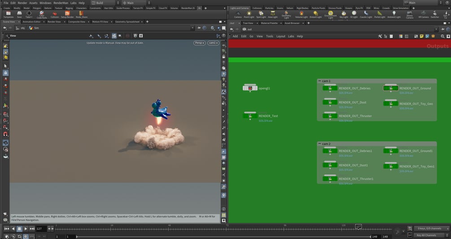Add a Caustic Light from the shelf

point(366,15)
